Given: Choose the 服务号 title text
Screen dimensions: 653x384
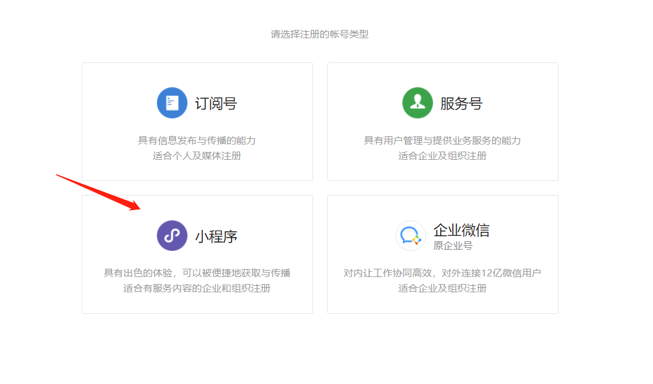Looking at the screenshot, I should [461, 104].
